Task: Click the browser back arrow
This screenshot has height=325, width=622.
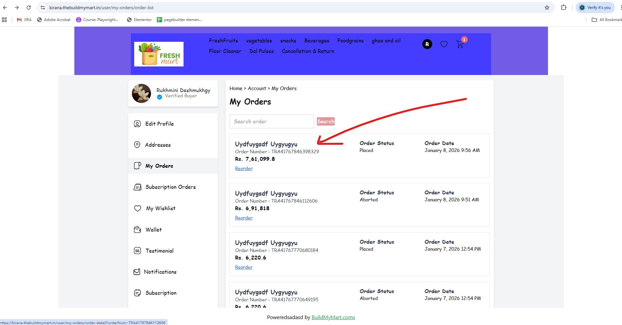Action: (5, 8)
